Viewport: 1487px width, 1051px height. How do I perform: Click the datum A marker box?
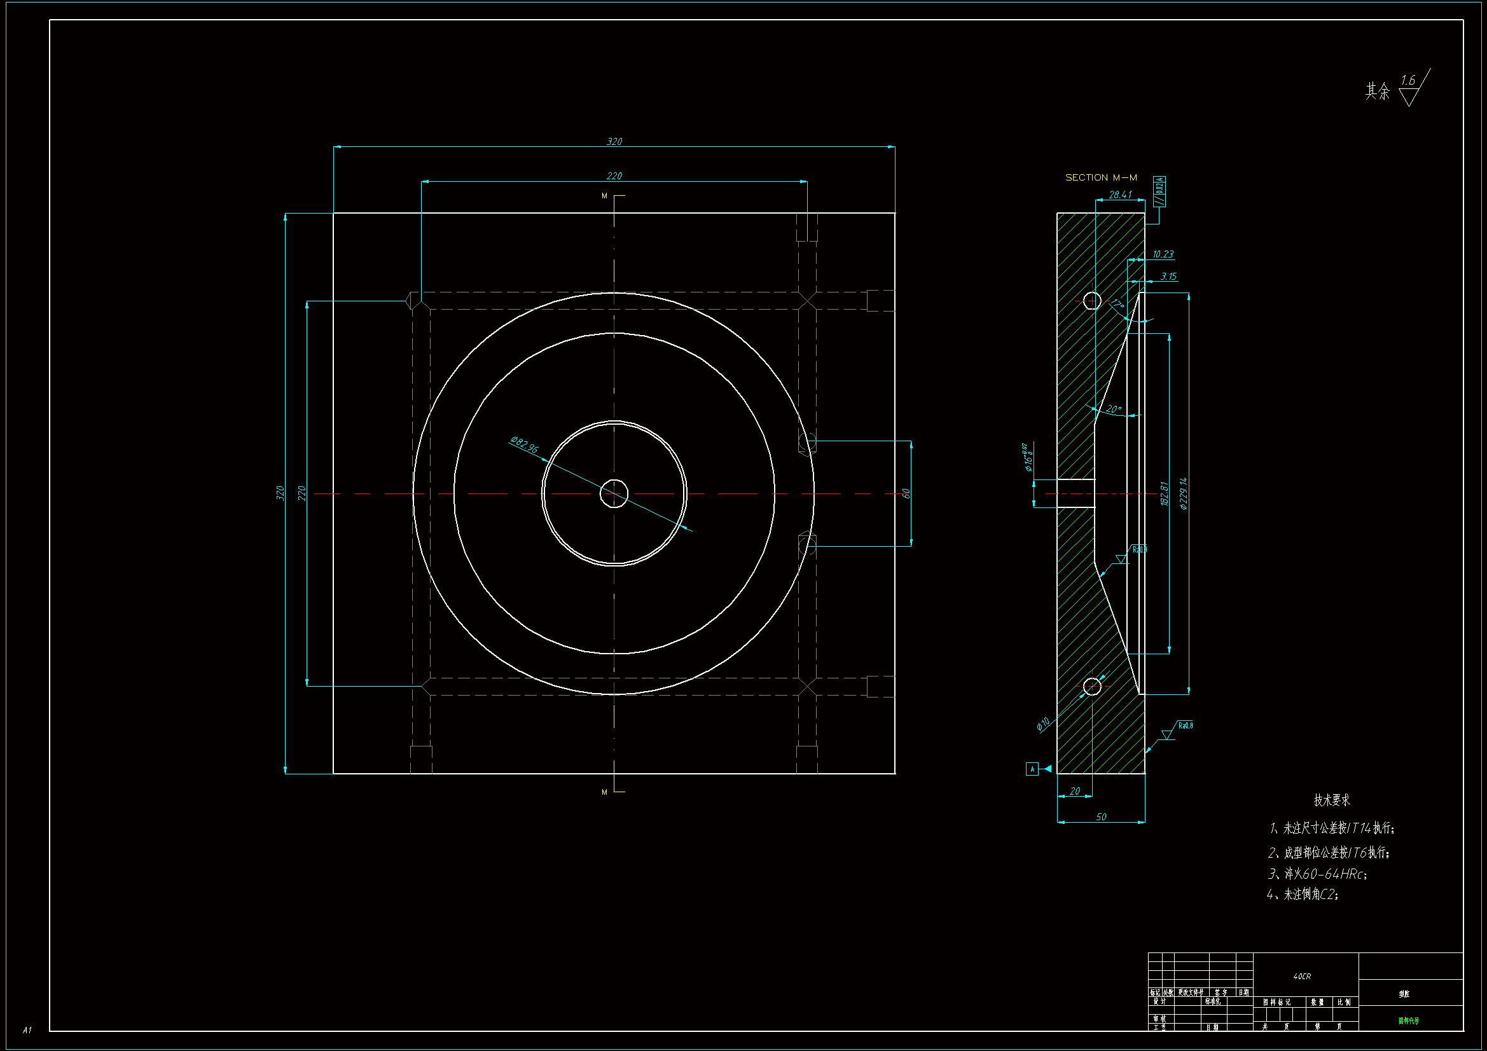pyautogui.click(x=1032, y=769)
